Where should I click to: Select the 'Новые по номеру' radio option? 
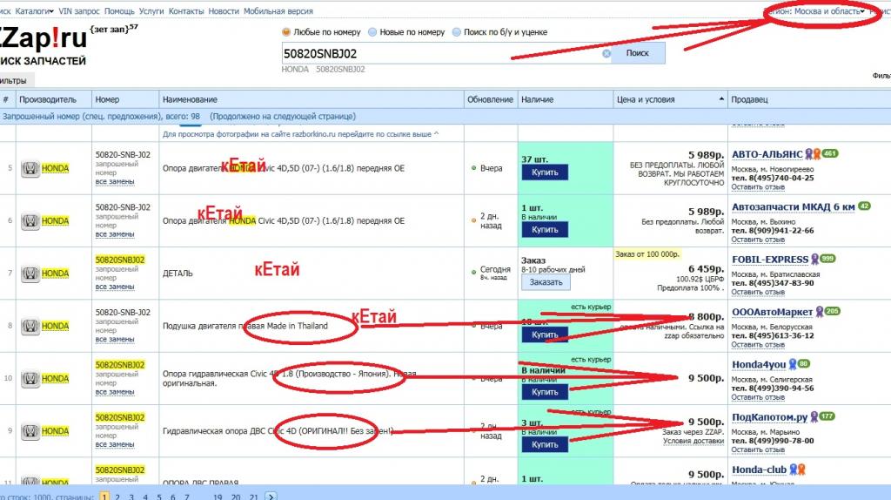tap(372, 32)
